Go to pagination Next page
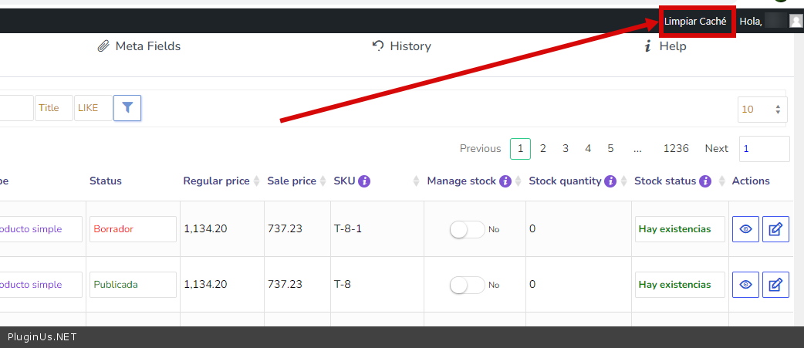The height and width of the screenshot is (348, 804). coord(716,148)
